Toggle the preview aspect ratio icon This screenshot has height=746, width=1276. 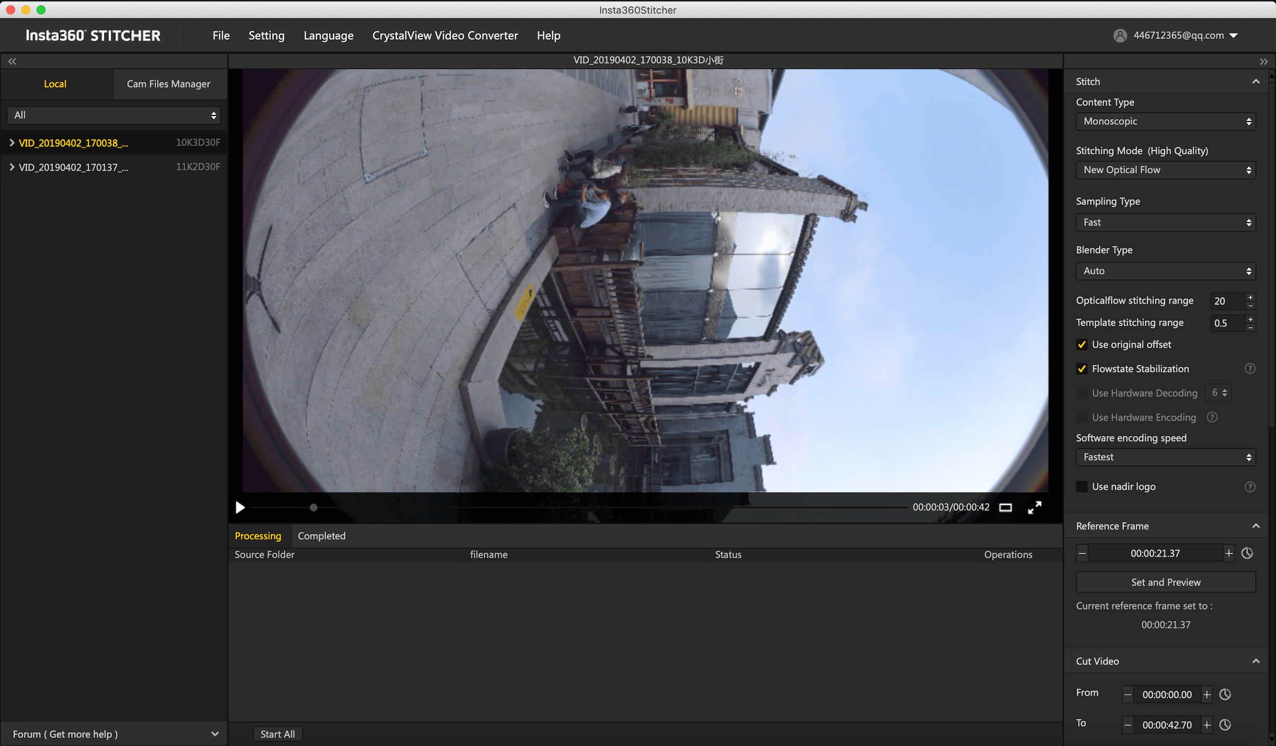[1005, 508]
